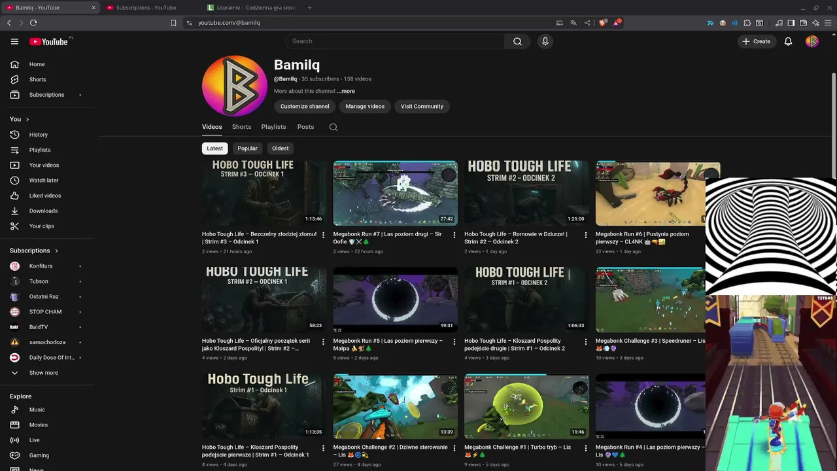
Task: Switch to the channel Shorts tab
Action: point(241,127)
